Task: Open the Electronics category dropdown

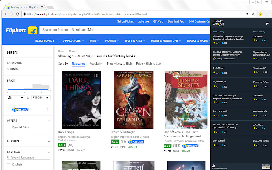Action: coord(46,40)
